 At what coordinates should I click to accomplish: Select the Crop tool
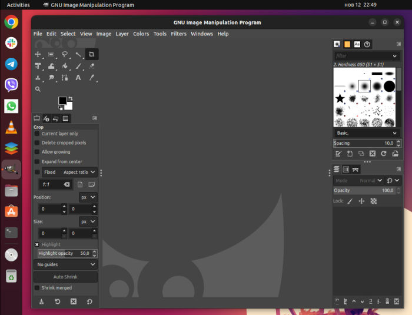coord(91,54)
